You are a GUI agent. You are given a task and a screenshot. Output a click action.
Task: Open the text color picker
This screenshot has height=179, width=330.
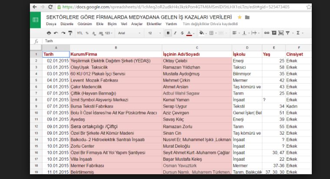(190, 33)
